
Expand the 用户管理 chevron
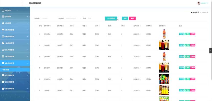pyautogui.click(x=27, y=17)
